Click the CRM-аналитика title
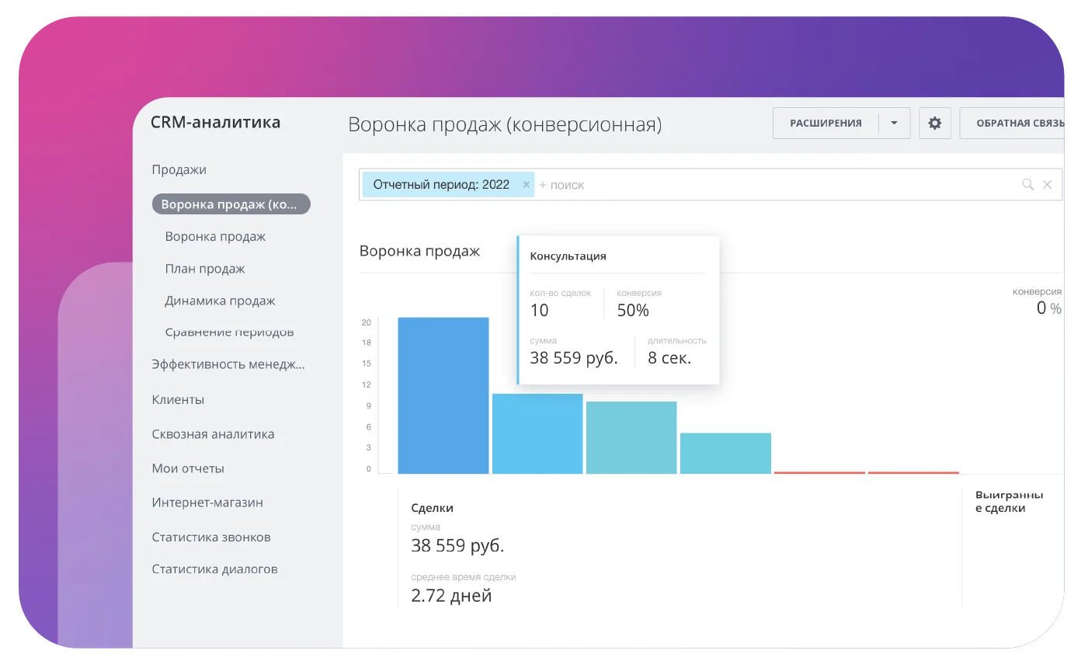Viewport: 1088px width, 661px height. coord(216,123)
